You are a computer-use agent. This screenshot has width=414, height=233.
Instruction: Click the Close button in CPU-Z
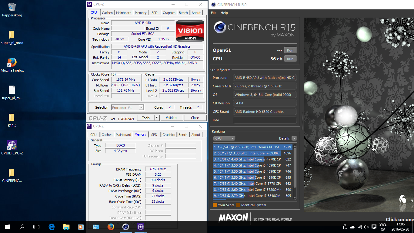195,118
